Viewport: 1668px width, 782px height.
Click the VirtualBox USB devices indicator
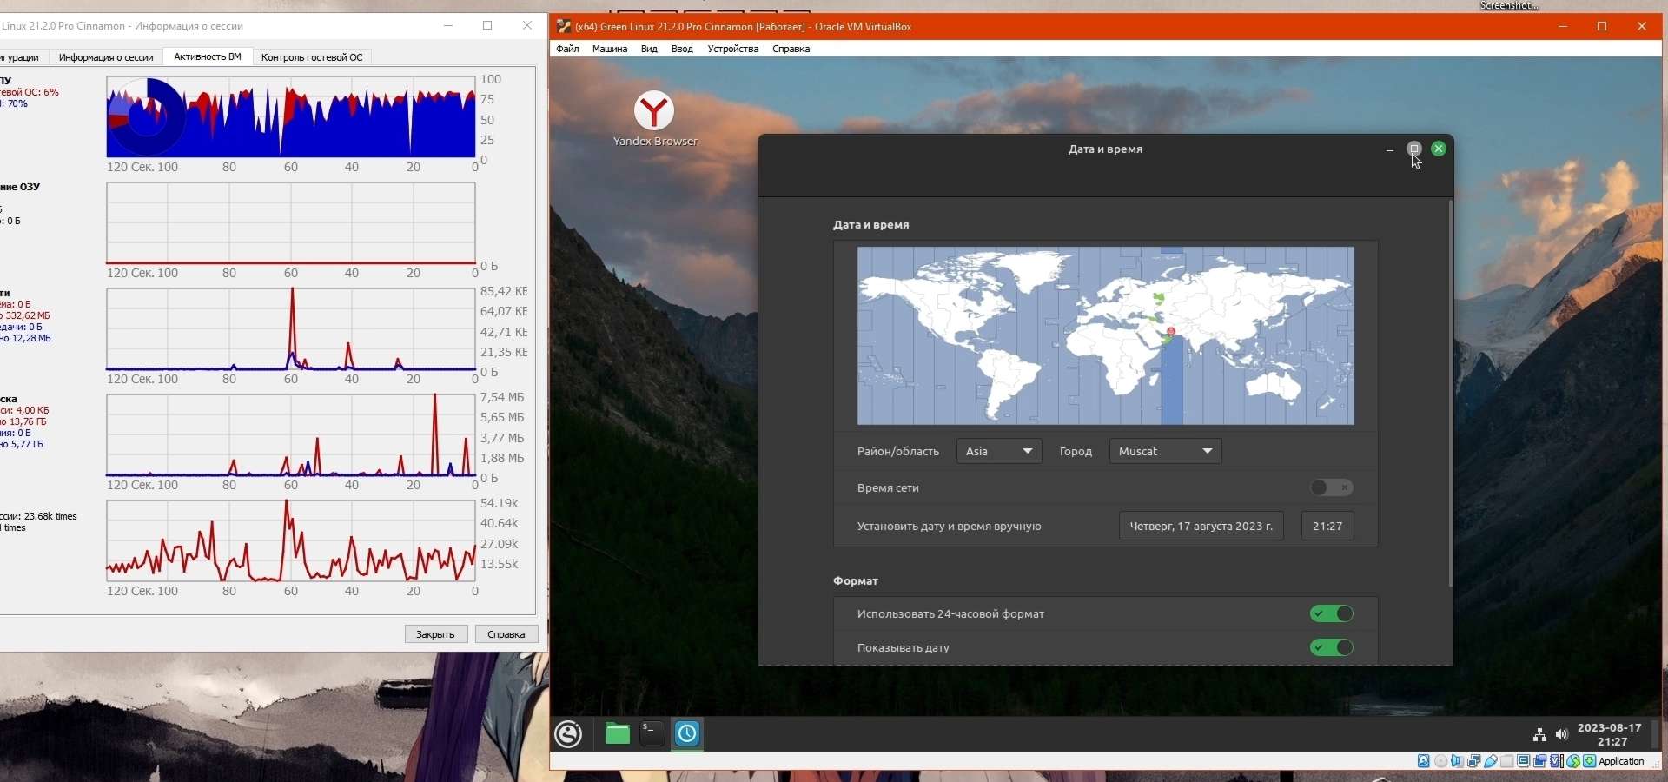1491,761
